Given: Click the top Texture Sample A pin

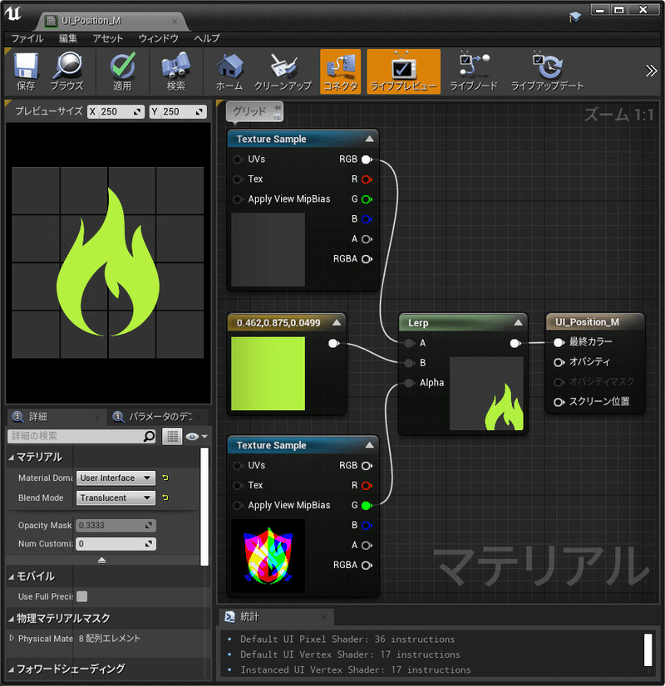Looking at the screenshot, I should [367, 239].
